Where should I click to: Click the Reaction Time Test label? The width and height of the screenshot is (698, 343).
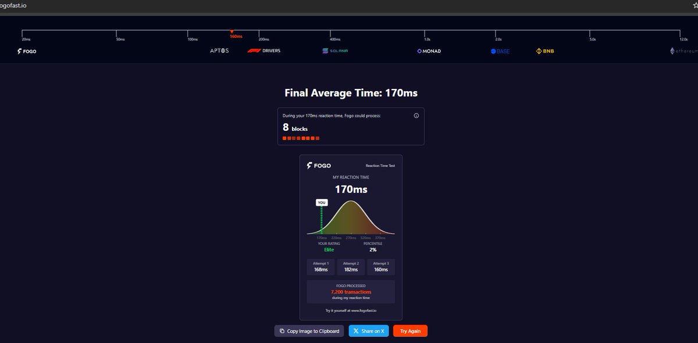(x=380, y=166)
